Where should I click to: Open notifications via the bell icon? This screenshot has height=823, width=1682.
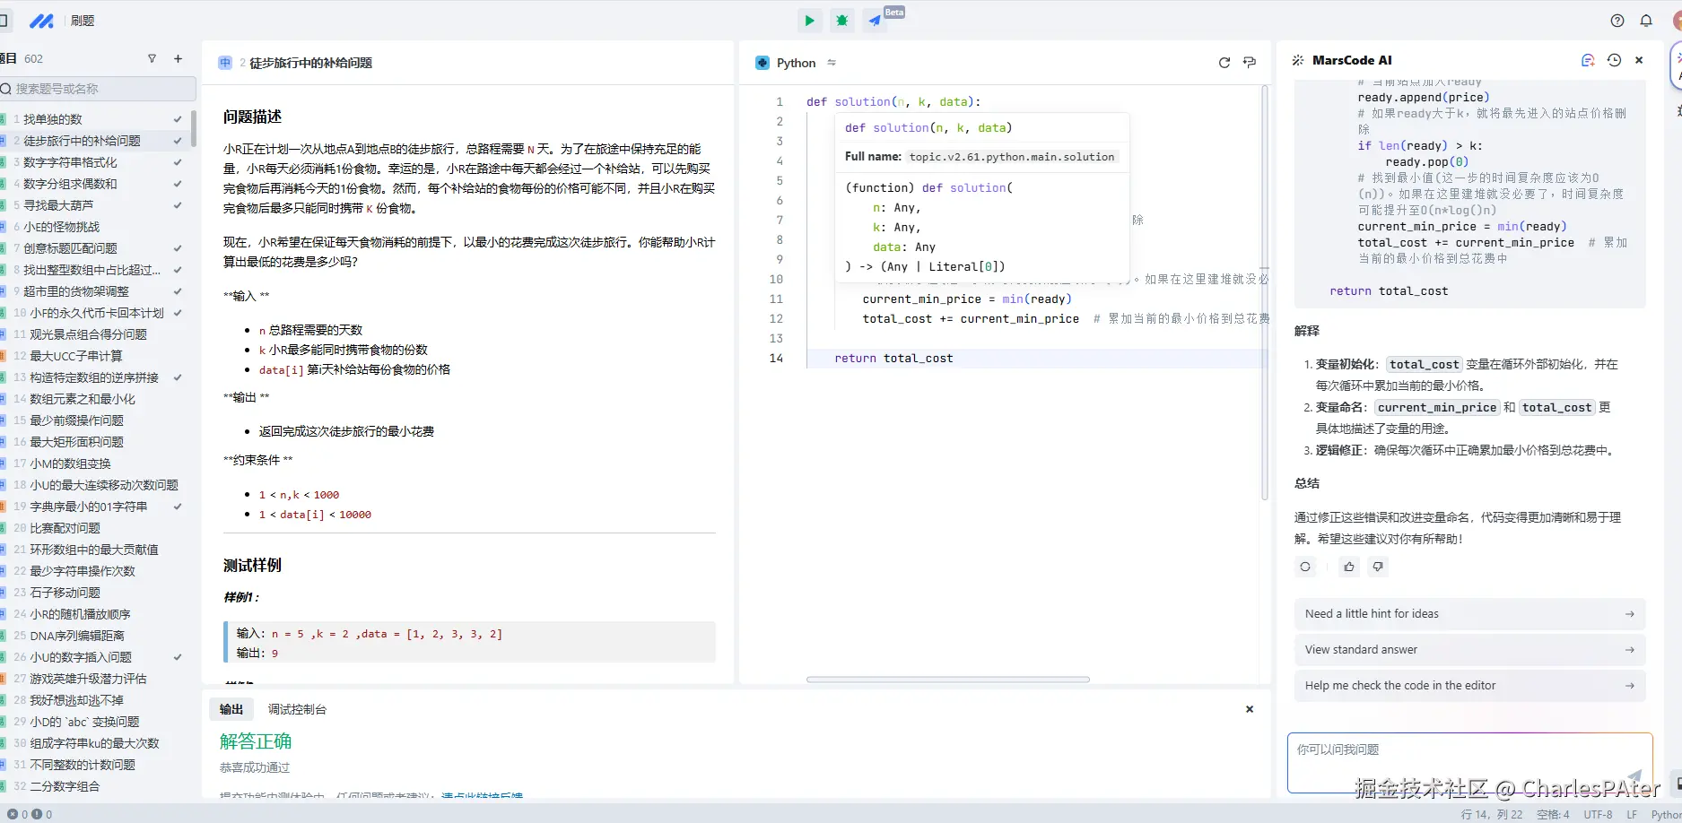(x=1646, y=20)
